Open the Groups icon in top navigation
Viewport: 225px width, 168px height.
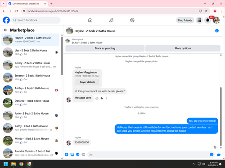132,20
